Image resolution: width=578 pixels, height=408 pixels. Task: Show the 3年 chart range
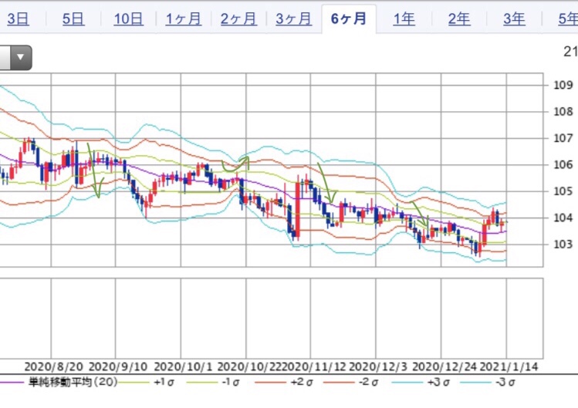click(x=514, y=19)
